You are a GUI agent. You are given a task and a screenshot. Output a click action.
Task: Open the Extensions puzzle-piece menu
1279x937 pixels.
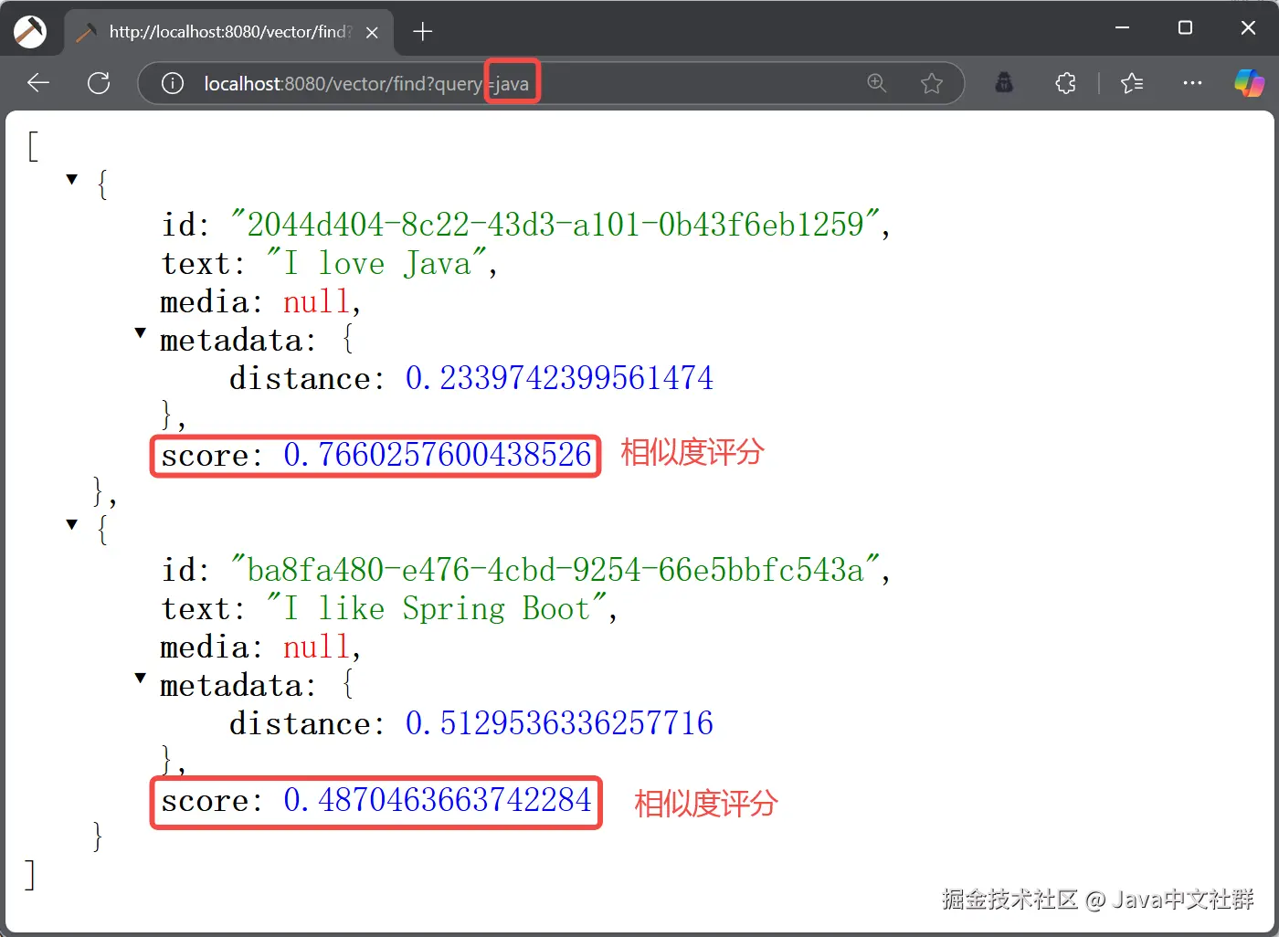pos(1065,83)
